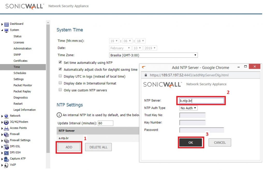Viewport: 265px width, 170px height.
Task: Click OK in Add NTP Server dialog
Action: point(191,143)
